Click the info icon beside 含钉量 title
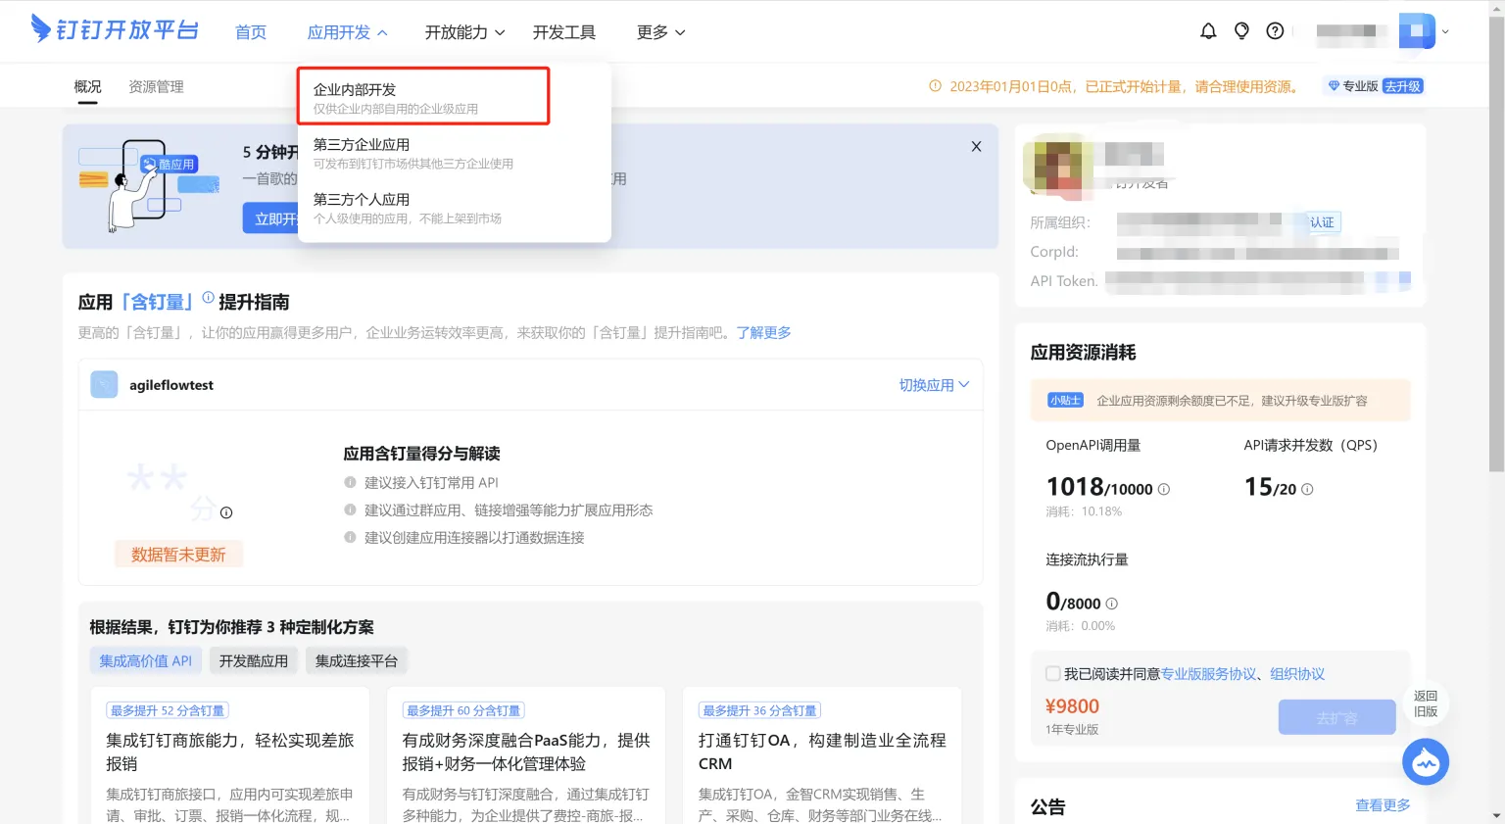 pyautogui.click(x=208, y=297)
